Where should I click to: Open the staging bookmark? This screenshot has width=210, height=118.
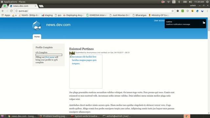[x=47, y=15]
